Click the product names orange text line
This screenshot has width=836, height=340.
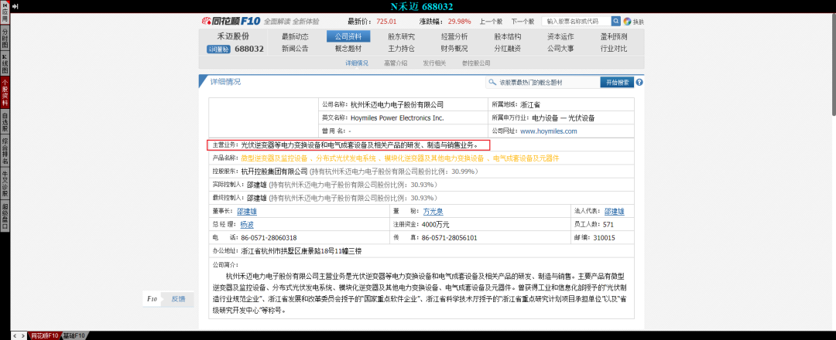(x=400, y=158)
